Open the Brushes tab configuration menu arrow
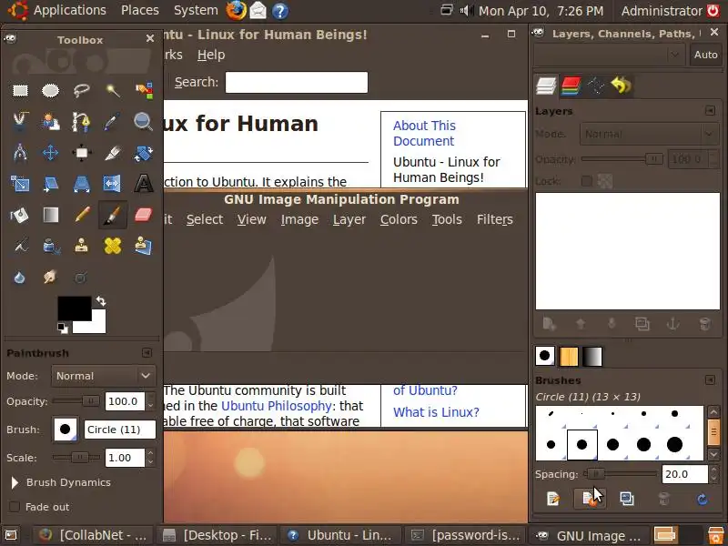The image size is (728, 546). (710, 380)
